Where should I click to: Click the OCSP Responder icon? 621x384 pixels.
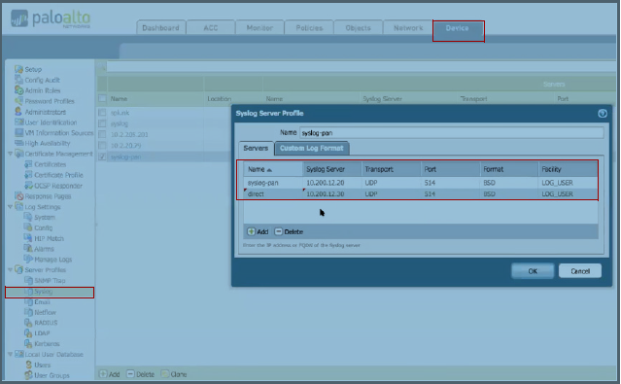[28, 186]
